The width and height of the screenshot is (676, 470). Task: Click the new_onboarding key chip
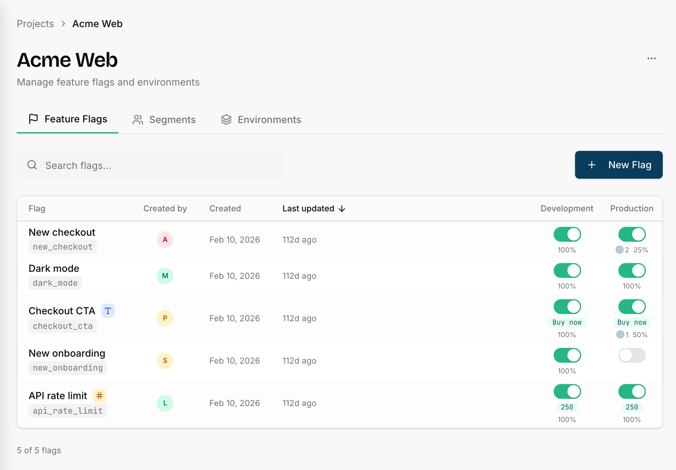pyautogui.click(x=68, y=368)
